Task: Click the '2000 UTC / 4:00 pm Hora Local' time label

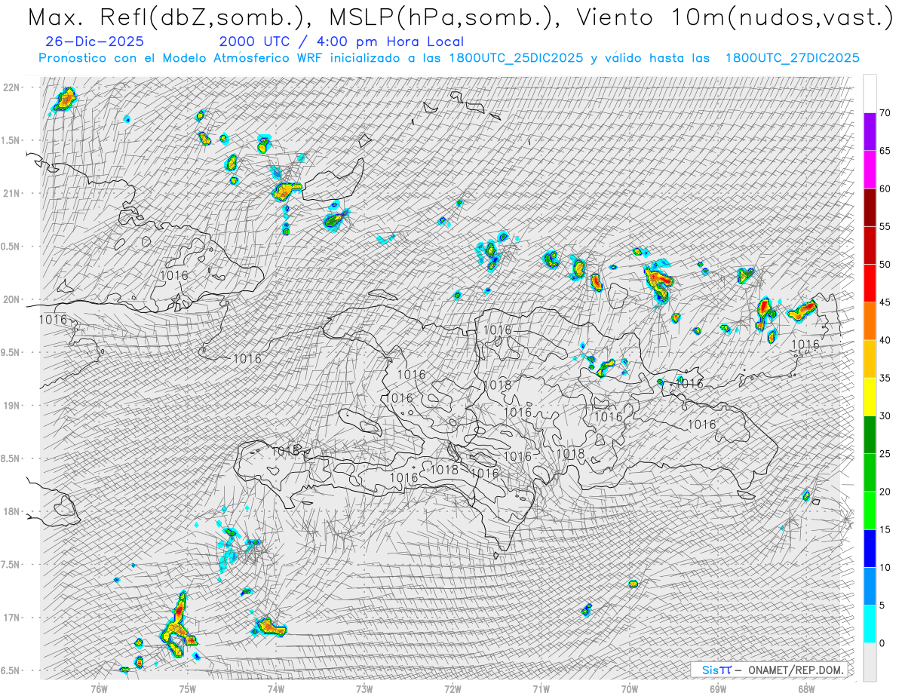Action: coord(342,41)
